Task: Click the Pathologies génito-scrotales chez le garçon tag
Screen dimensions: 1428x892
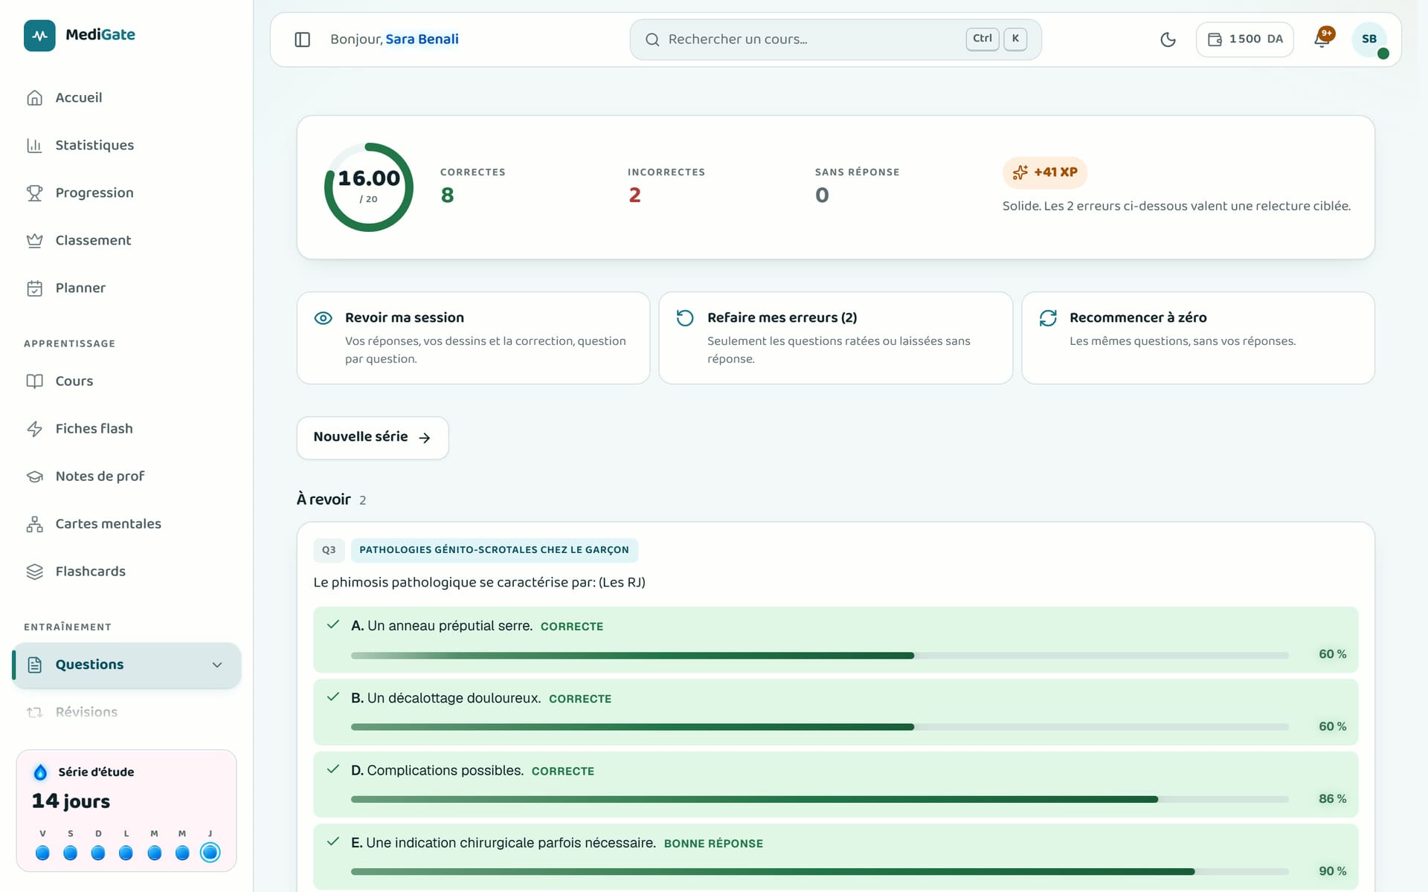Action: point(494,550)
